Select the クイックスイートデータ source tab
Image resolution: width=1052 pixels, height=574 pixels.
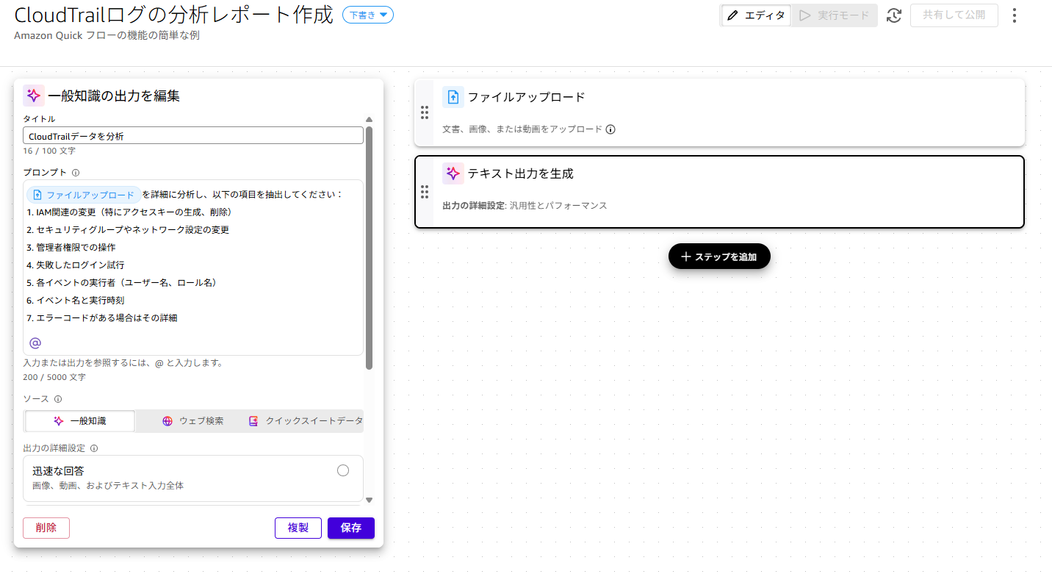[x=306, y=421]
